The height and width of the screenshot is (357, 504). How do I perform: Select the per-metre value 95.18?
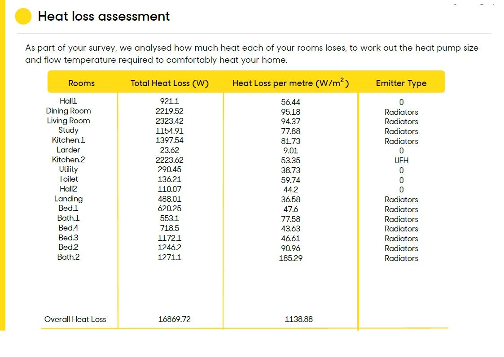(x=290, y=112)
